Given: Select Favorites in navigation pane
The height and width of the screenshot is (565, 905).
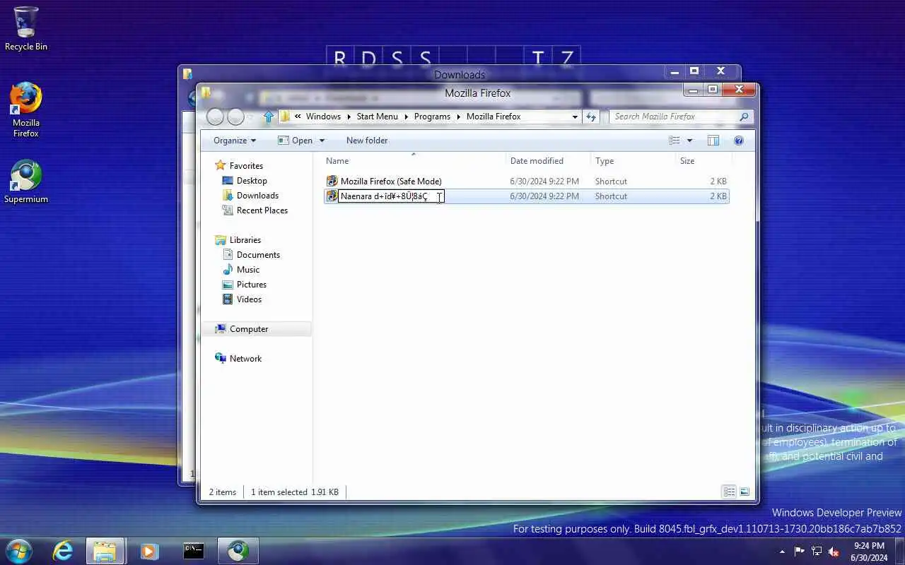Looking at the screenshot, I should [x=246, y=166].
